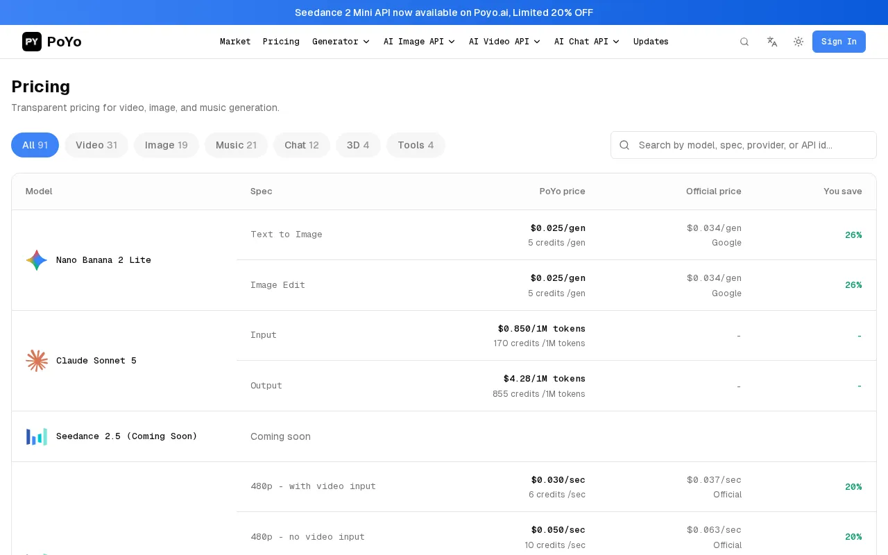Click the Input spec cell

click(x=264, y=335)
